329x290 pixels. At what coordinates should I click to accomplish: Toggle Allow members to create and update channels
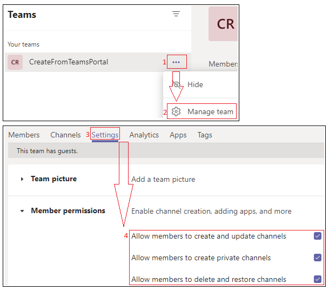[318, 236]
